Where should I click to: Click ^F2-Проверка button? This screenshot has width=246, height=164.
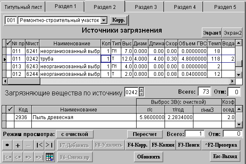coord(221,145)
